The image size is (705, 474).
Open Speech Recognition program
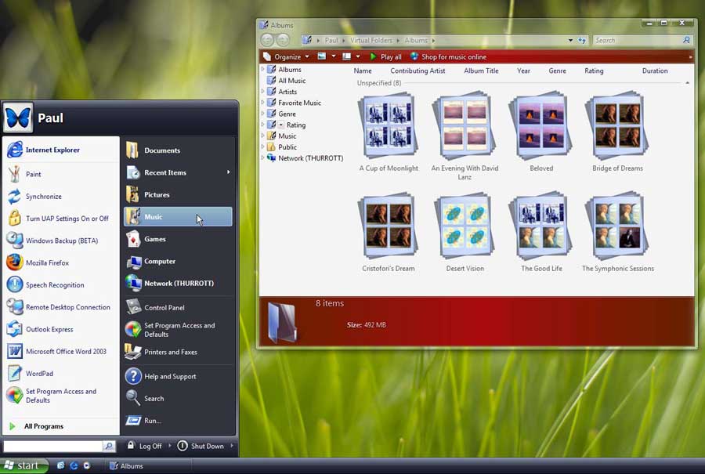coord(54,285)
